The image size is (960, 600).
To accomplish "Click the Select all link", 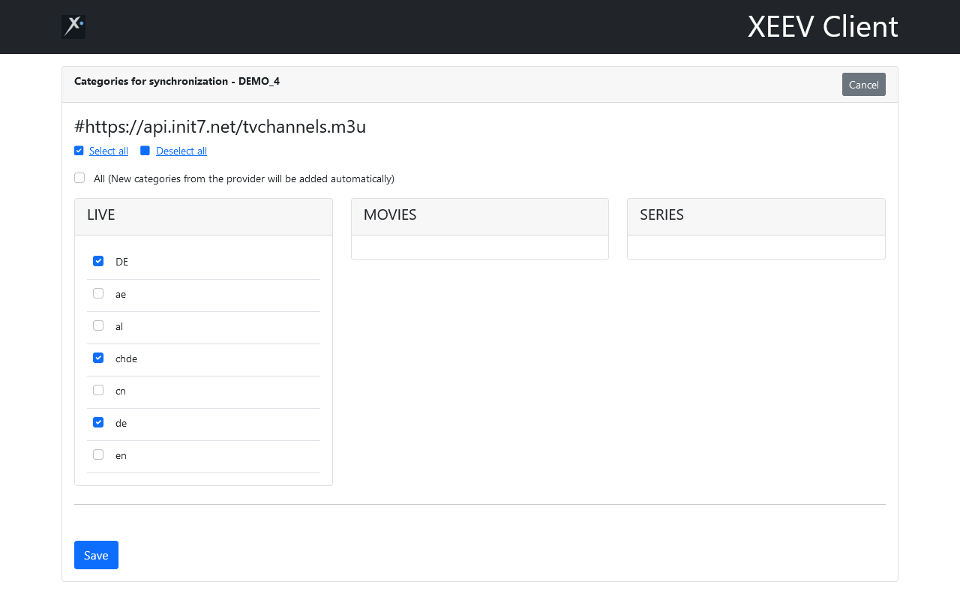I will click(109, 151).
